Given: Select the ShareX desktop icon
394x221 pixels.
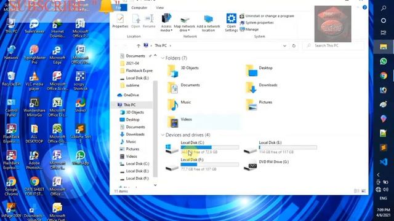Looking at the screenshot, I should point(81,105).
